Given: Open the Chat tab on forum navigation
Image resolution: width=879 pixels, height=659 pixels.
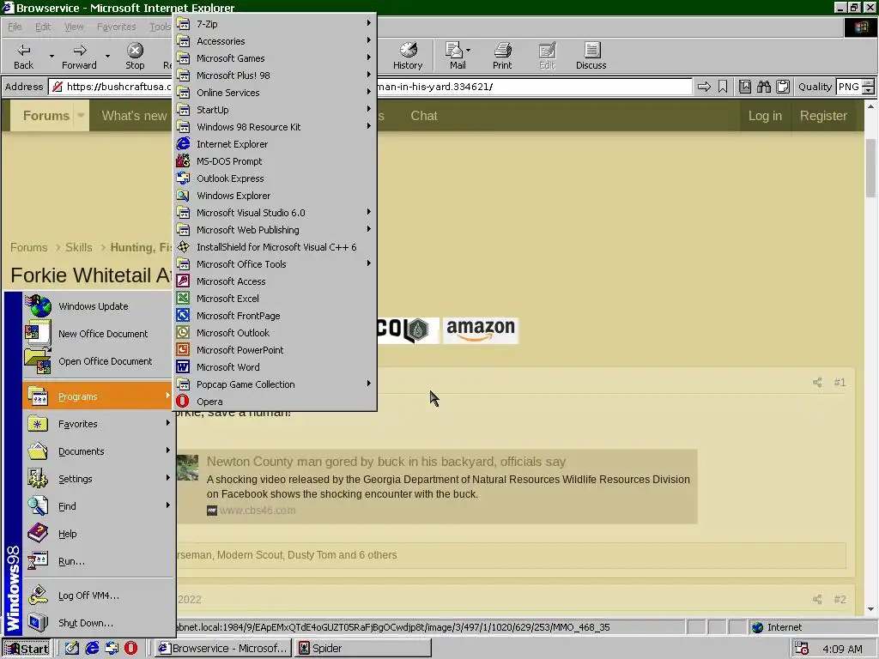Looking at the screenshot, I should (423, 116).
